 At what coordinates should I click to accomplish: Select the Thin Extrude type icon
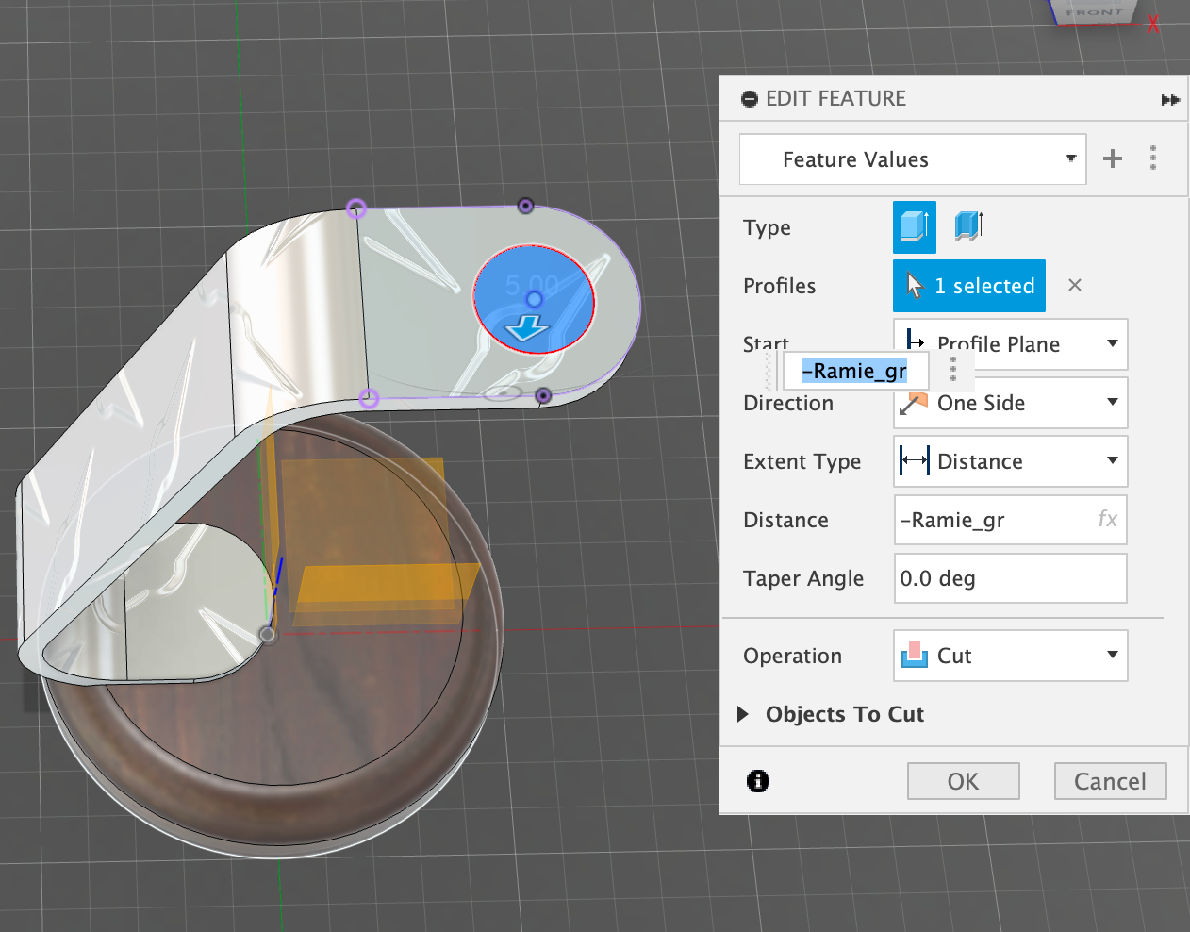point(968,226)
